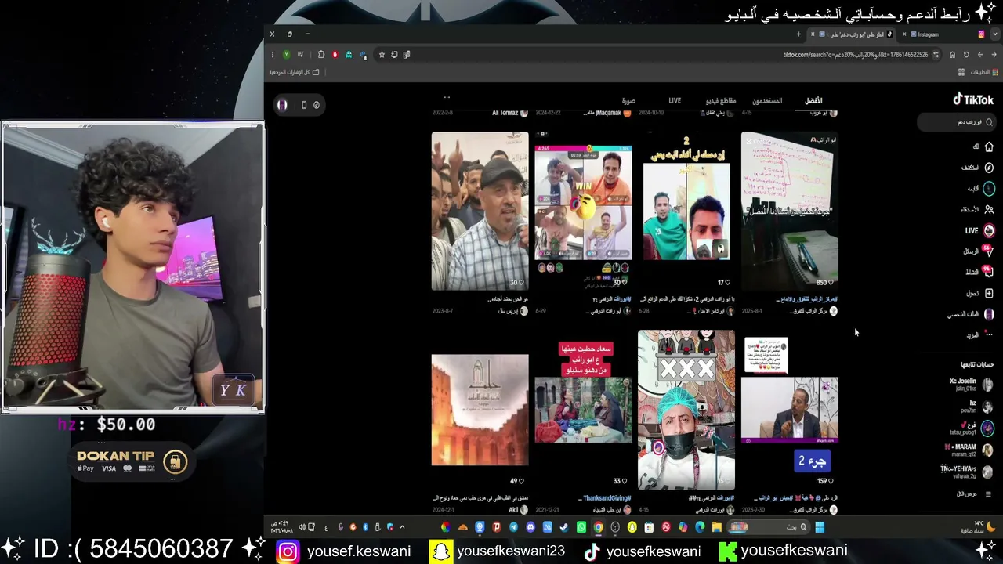Open the whiteboard video thumbnail with 850 likes
Viewport: 1003px width, 564px height.
(790, 211)
